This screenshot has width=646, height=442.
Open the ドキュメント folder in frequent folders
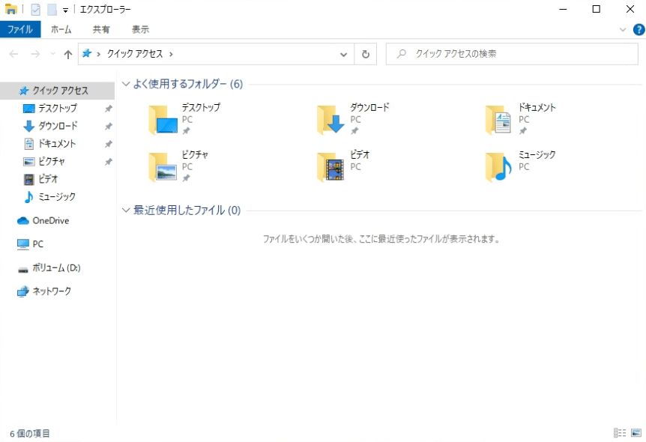[499, 120]
